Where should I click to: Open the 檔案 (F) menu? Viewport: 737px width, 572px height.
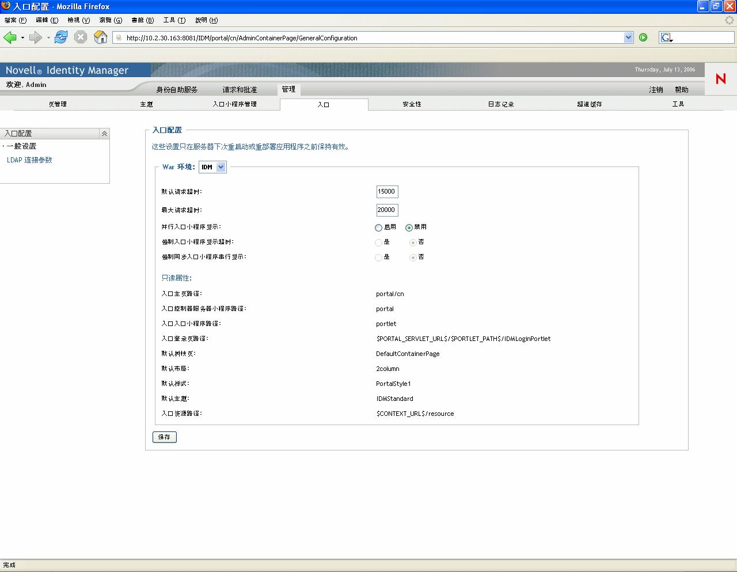16,20
